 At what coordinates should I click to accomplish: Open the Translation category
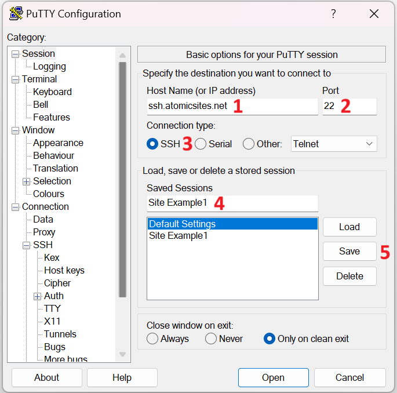coord(56,169)
